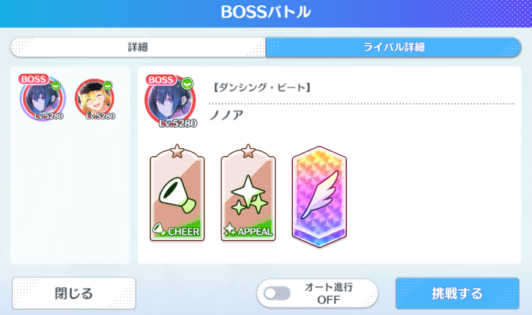Click the 挑戦する challenge button
This screenshot has width=532, height=315.
457,293
